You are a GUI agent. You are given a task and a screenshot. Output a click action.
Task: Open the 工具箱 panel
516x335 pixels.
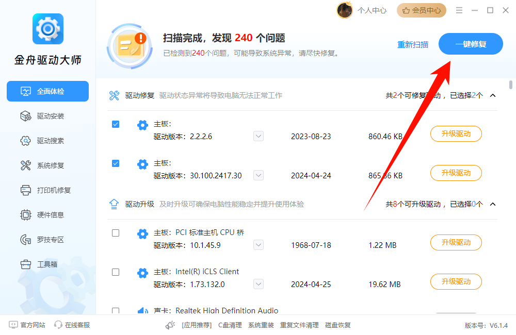[47, 264]
